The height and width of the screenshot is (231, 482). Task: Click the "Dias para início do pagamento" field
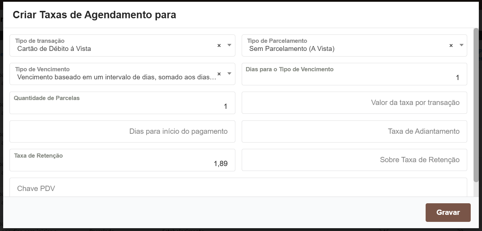123,131
